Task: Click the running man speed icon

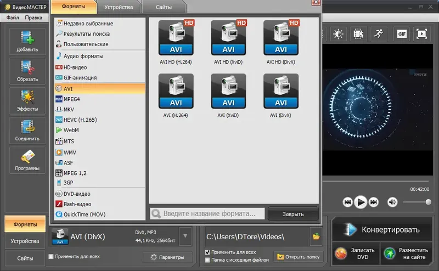Action: 379,34
